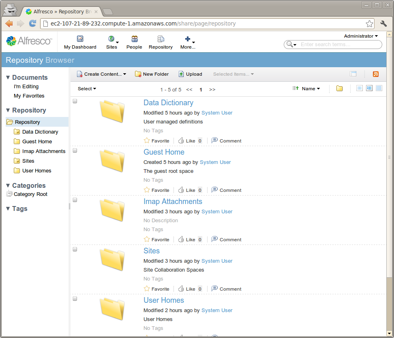Favorite the Imap Attachments folder
Viewport: 394px width, 338px height.
[156, 239]
